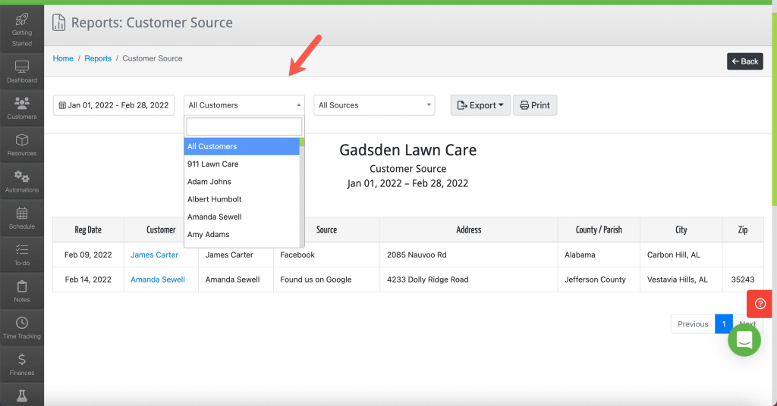Click the 35243 zip cell
The image size is (777, 406).
[x=743, y=280]
